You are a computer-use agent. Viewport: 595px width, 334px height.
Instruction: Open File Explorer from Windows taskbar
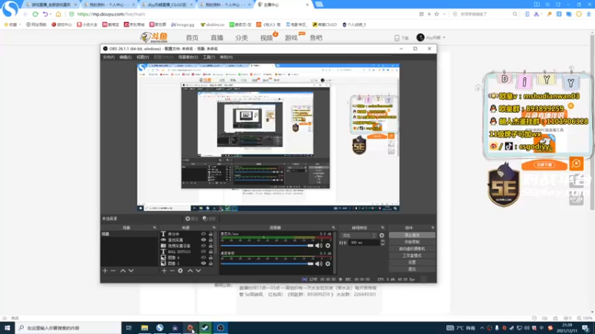pos(144,327)
